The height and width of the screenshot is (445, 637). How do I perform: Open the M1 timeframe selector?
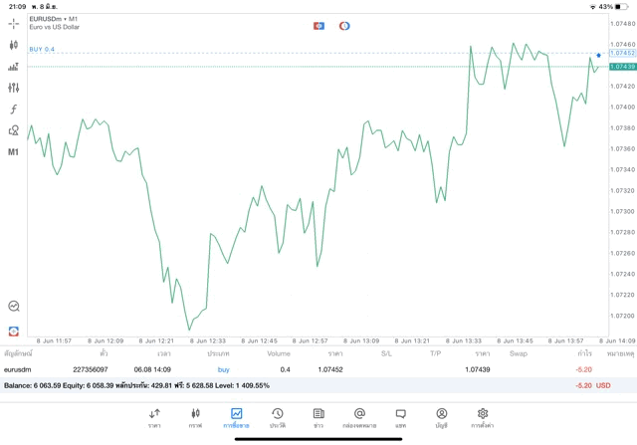(x=14, y=152)
